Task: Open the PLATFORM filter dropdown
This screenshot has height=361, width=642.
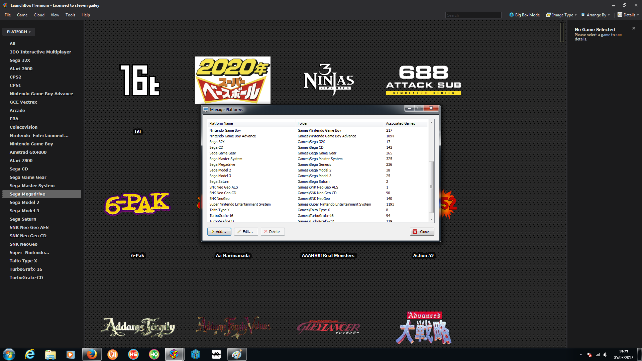Action: tap(19, 32)
